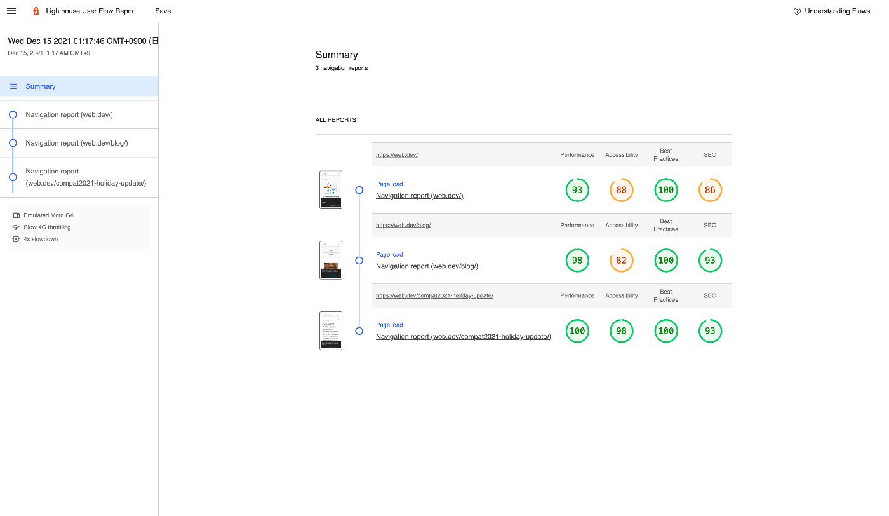Click Best Practices 100 gauge for compat2021-holiday-update
889x516 pixels.
click(x=666, y=331)
